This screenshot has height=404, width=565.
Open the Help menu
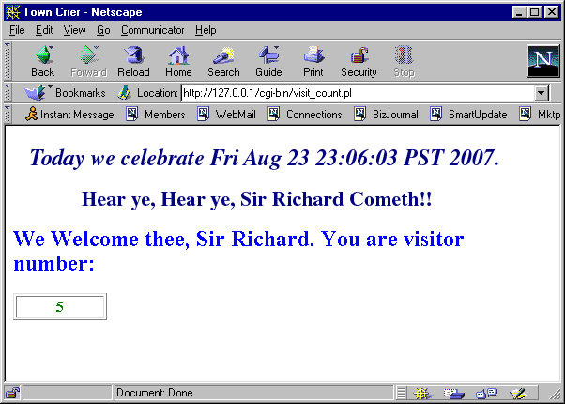206,30
